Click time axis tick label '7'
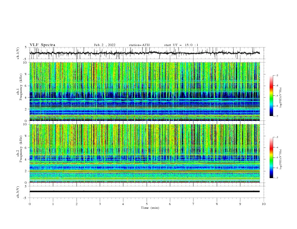The image size is (297, 229). 193,204
